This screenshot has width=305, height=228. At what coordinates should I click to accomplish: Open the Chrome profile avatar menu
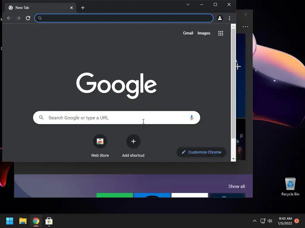pos(220,18)
